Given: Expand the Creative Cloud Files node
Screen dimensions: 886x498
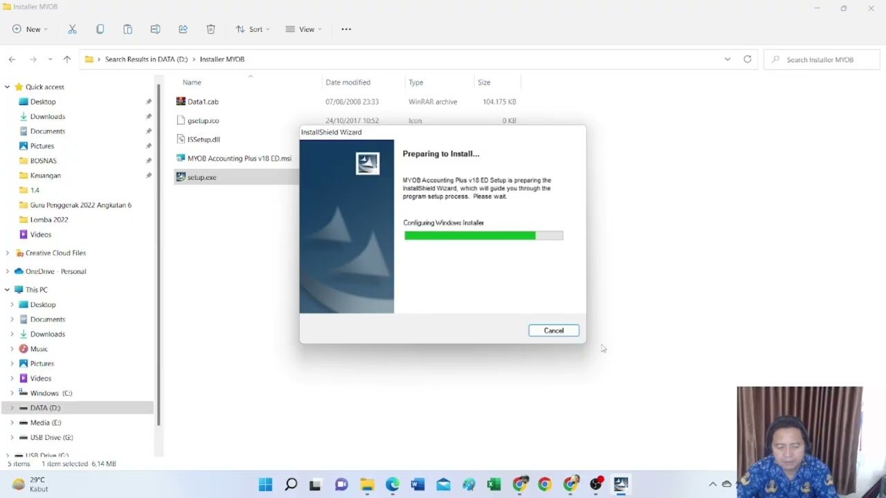Looking at the screenshot, I should 7,253.
